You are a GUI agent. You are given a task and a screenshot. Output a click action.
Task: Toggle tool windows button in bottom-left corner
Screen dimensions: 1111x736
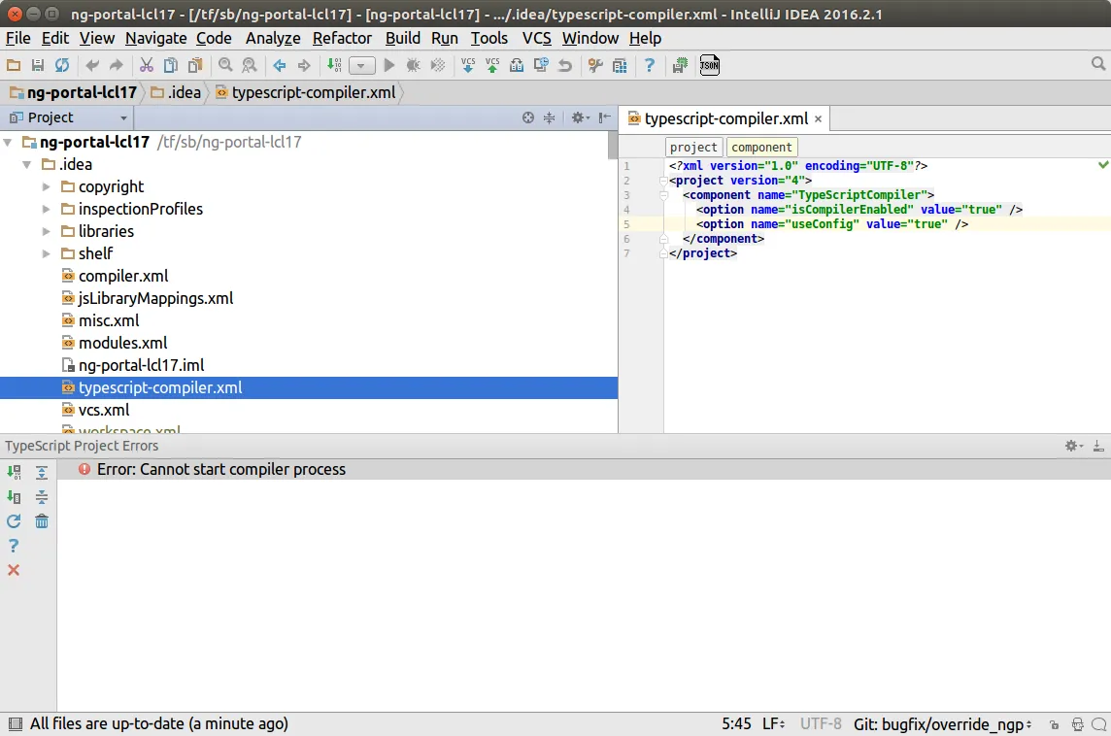pos(15,724)
